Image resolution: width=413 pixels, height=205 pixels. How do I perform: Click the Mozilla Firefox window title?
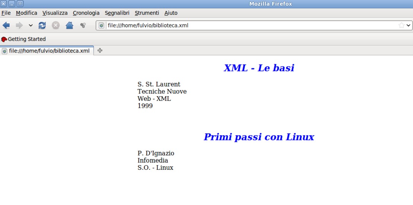click(x=270, y=4)
